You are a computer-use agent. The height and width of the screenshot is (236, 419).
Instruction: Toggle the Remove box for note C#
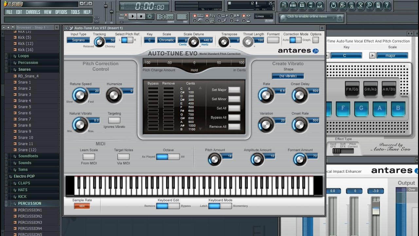point(169,92)
